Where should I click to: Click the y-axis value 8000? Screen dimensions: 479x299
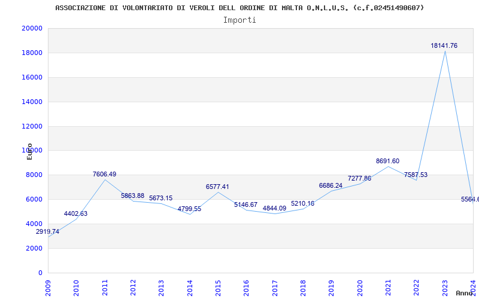coord(34,175)
